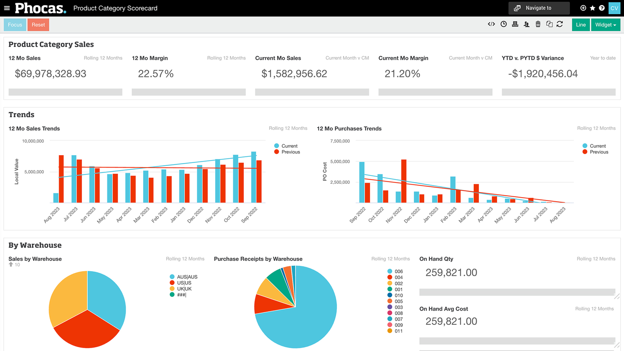This screenshot has width=624, height=351.
Task: Open the help question mark icon
Action: pyautogui.click(x=602, y=8)
